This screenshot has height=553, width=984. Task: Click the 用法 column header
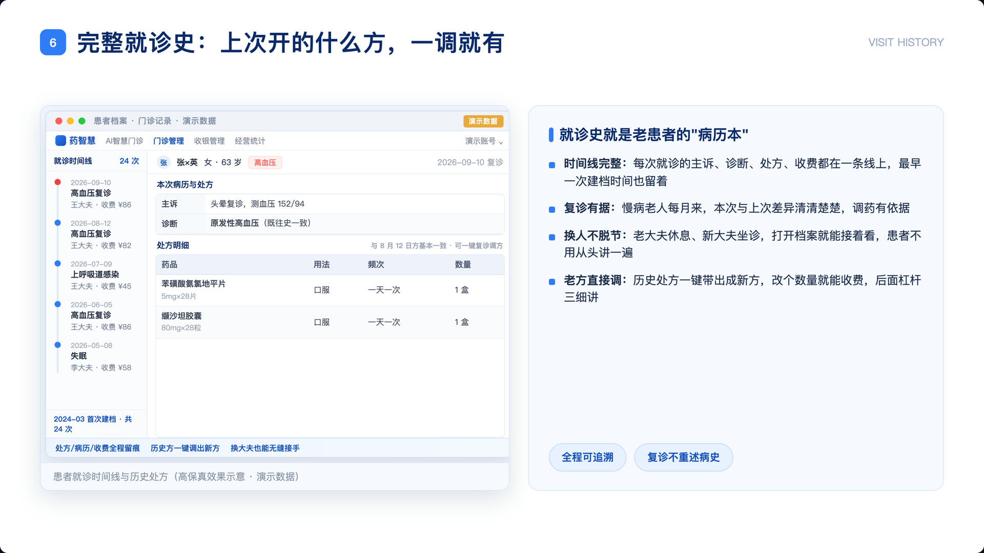click(x=321, y=265)
